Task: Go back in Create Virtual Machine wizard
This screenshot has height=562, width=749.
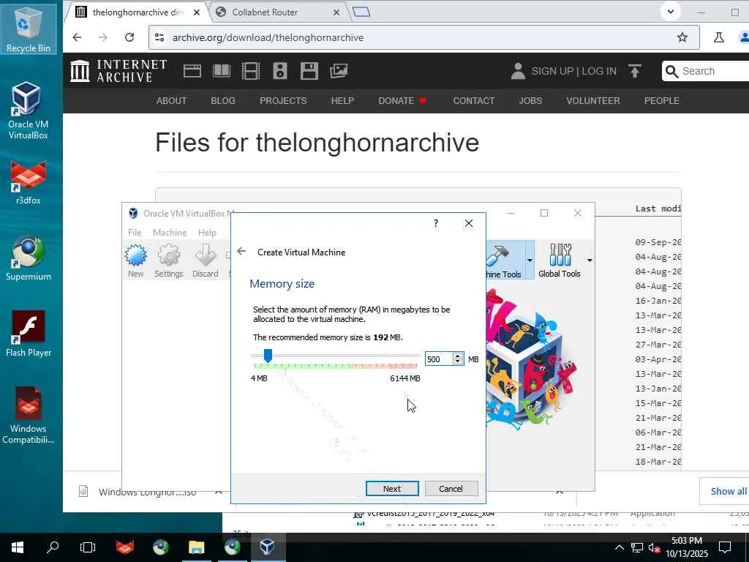Action: coord(241,252)
